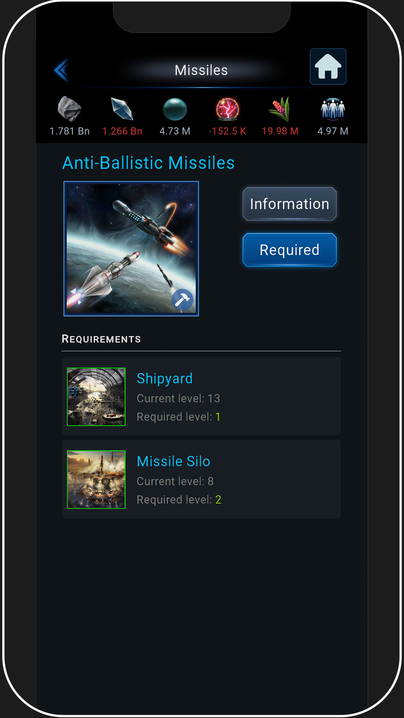Screen dimensions: 404x718
Task: Tap the blue crystal resource icon
Action: point(122,109)
